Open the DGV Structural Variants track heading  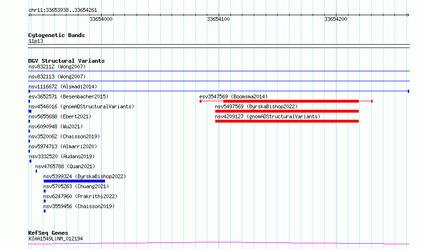pos(67,61)
